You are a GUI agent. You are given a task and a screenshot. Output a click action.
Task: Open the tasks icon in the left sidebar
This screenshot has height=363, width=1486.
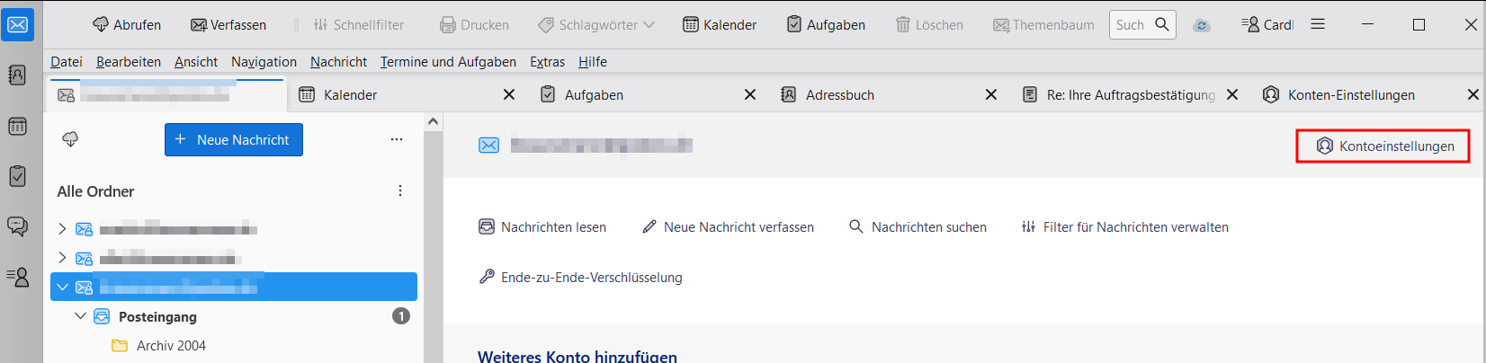pyautogui.click(x=18, y=175)
